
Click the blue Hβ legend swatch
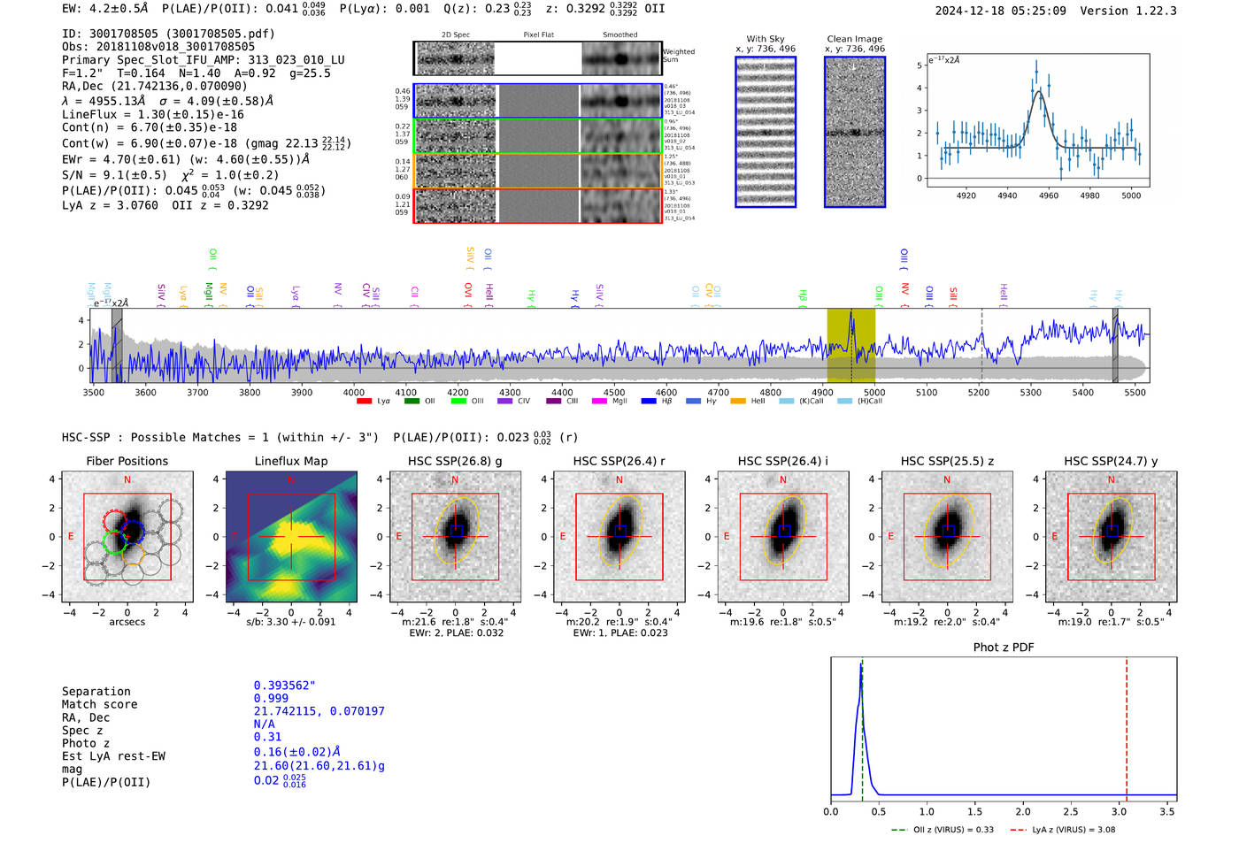click(649, 402)
